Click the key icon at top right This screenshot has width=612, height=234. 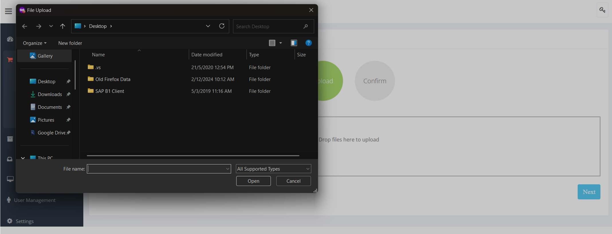[602, 10]
